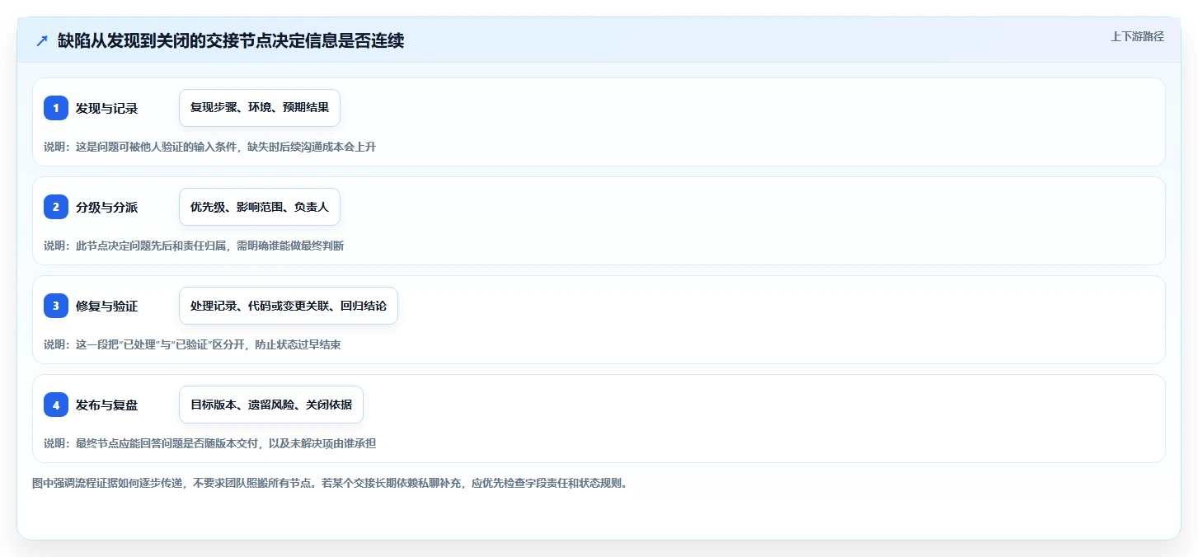Screen dimensions: 1198x557
Task: Select step number 3 badge
Action: coord(56,306)
